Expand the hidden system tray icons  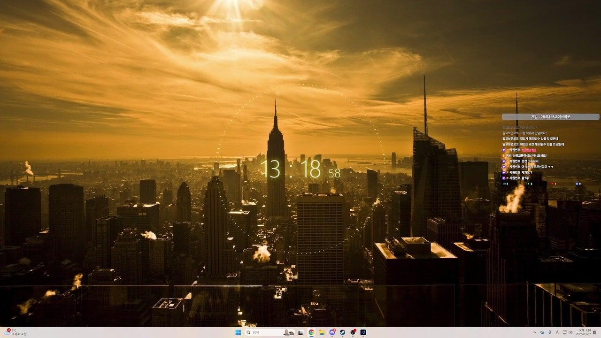pyautogui.click(x=534, y=332)
